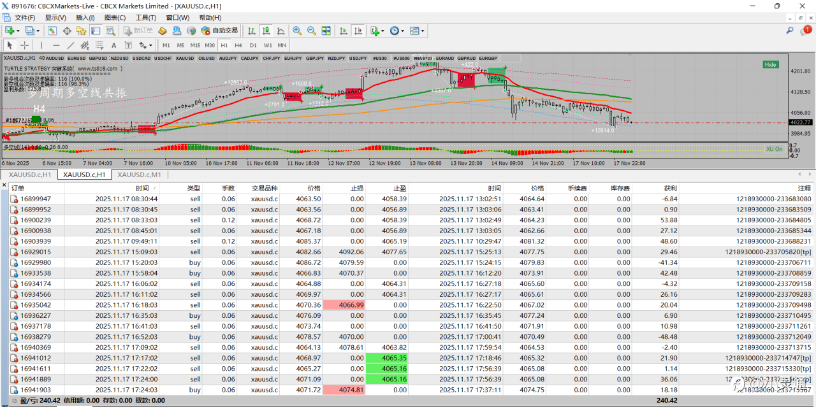Open the search magnifier at top right
Viewport: 816px width, 407px height.
pos(790,31)
